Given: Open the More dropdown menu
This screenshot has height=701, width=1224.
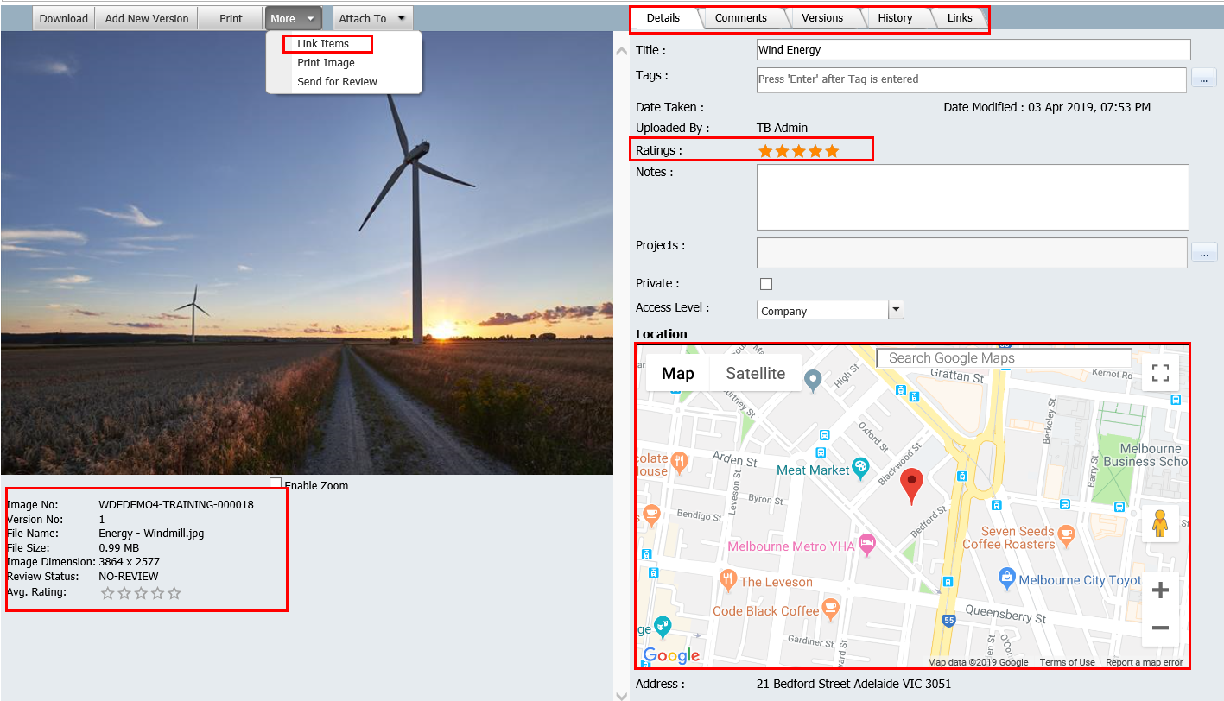Looking at the screenshot, I should tap(294, 18).
